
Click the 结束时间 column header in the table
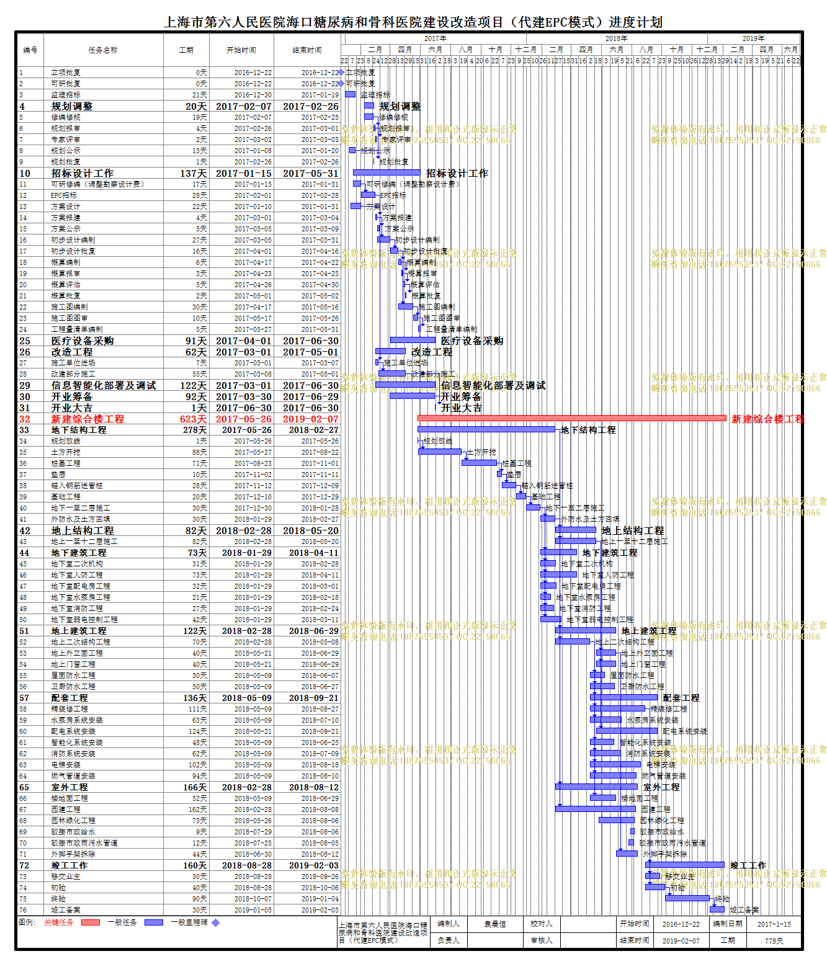(307, 50)
